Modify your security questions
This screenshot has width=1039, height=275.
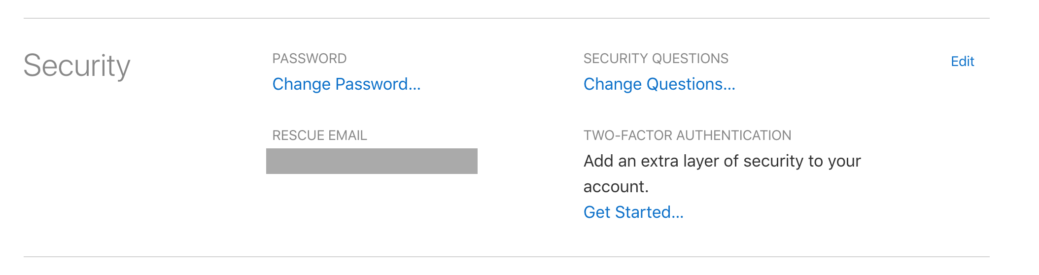[x=659, y=84]
